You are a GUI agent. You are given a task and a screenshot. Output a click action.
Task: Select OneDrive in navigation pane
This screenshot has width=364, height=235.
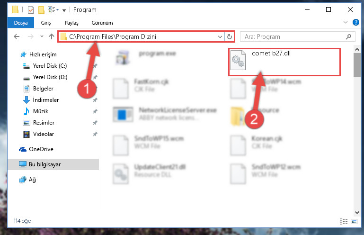tap(41, 149)
